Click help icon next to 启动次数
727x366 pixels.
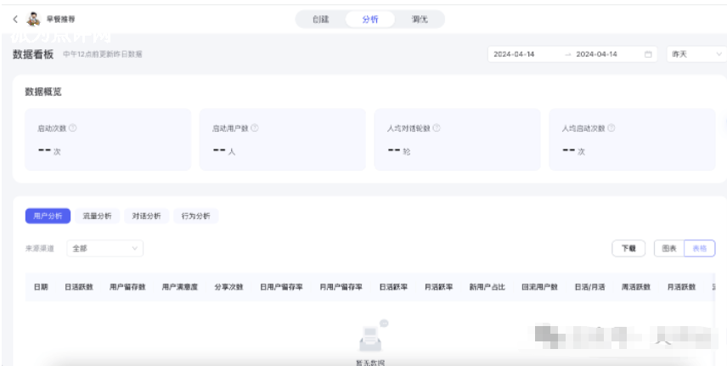pyautogui.click(x=73, y=128)
